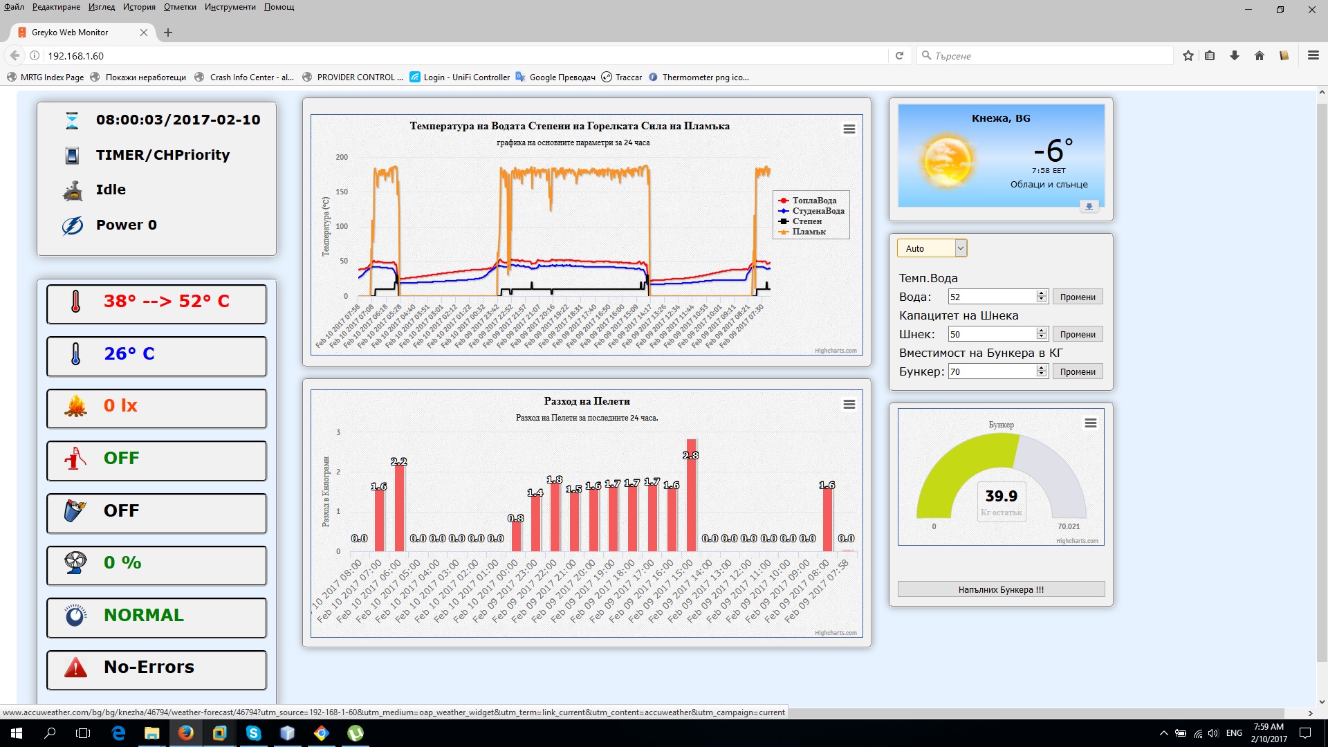The width and height of the screenshot is (1328, 747).
Task: Open the Инструменти menu
Action: point(230,7)
